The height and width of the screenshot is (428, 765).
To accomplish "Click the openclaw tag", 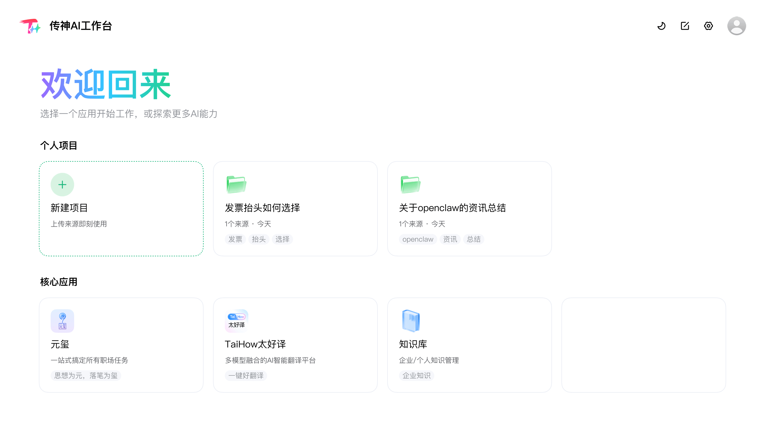I will click(x=418, y=239).
